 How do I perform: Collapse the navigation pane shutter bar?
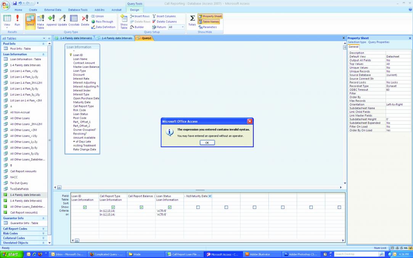pyautogui.click(x=49, y=38)
